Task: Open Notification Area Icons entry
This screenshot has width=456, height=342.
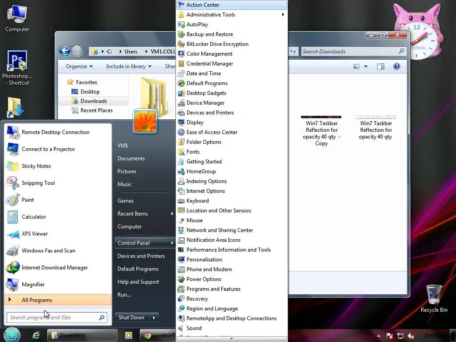Action: (x=232, y=240)
